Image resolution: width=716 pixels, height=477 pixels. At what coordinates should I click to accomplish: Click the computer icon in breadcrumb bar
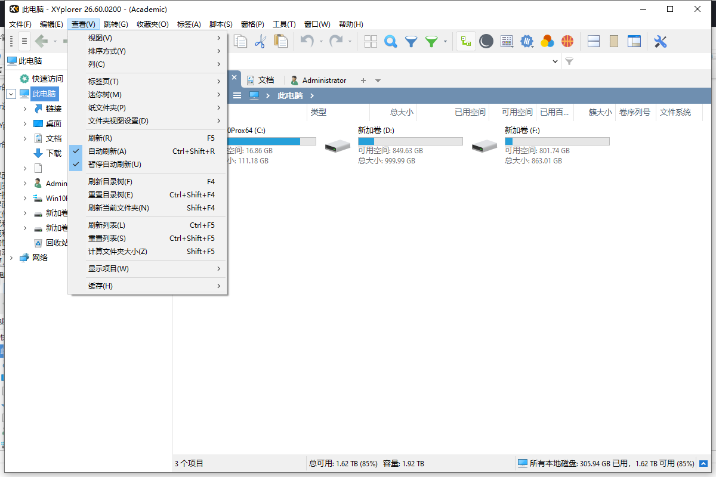[x=254, y=95]
